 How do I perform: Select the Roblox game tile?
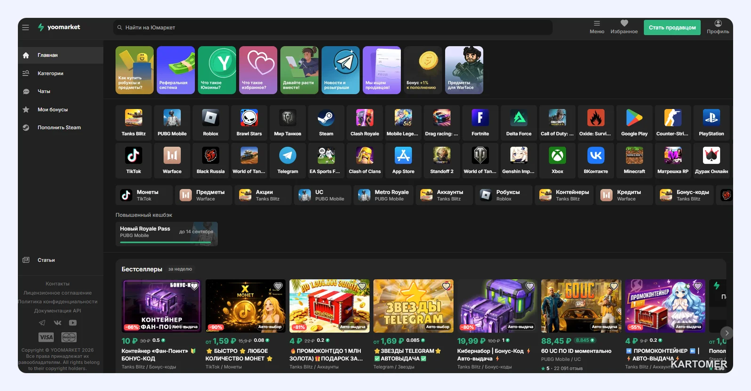point(211,123)
